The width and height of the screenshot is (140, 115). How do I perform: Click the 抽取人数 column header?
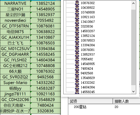point(127,101)
